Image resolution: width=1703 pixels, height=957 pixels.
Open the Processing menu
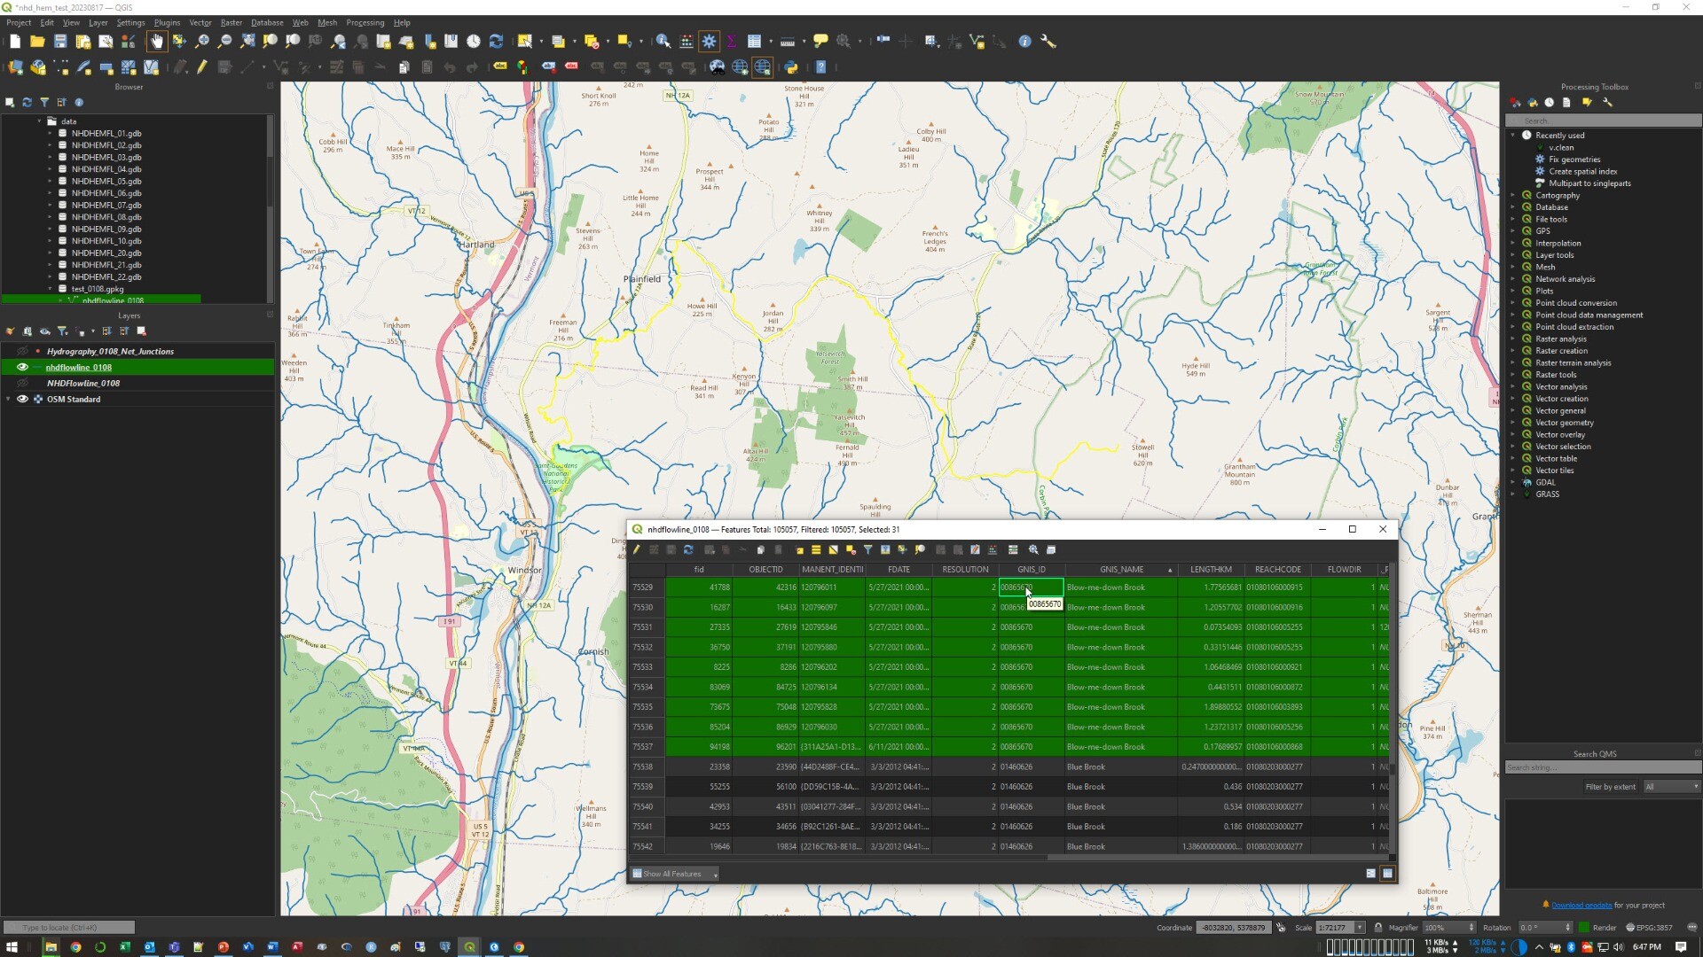click(365, 22)
